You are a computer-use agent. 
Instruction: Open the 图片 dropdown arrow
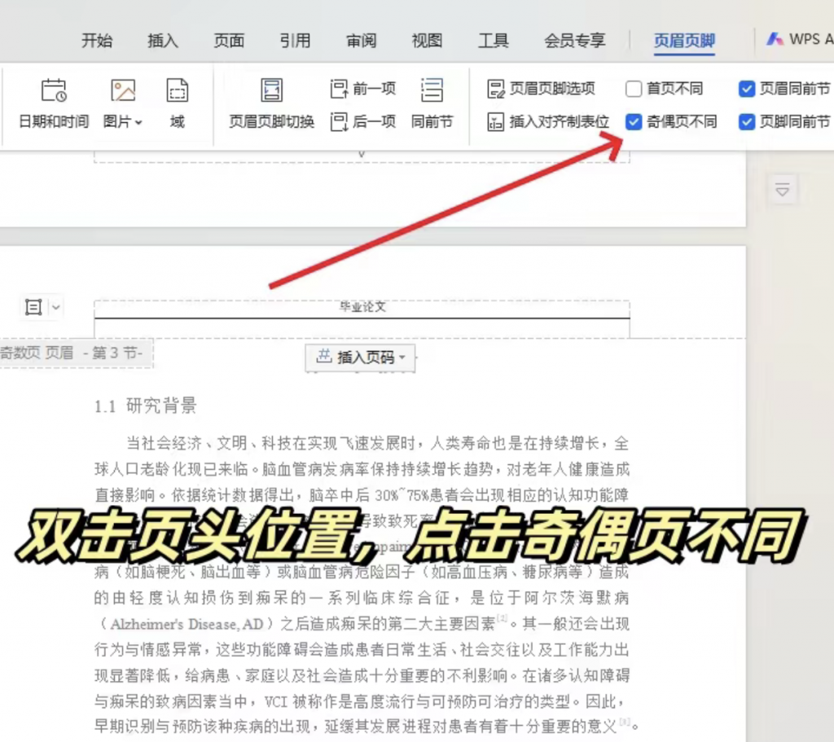click(138, 122)
